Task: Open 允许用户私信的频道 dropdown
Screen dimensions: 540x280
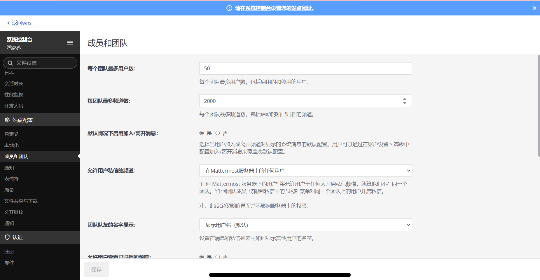Action: pyautogui.click(x=305, y=171)
